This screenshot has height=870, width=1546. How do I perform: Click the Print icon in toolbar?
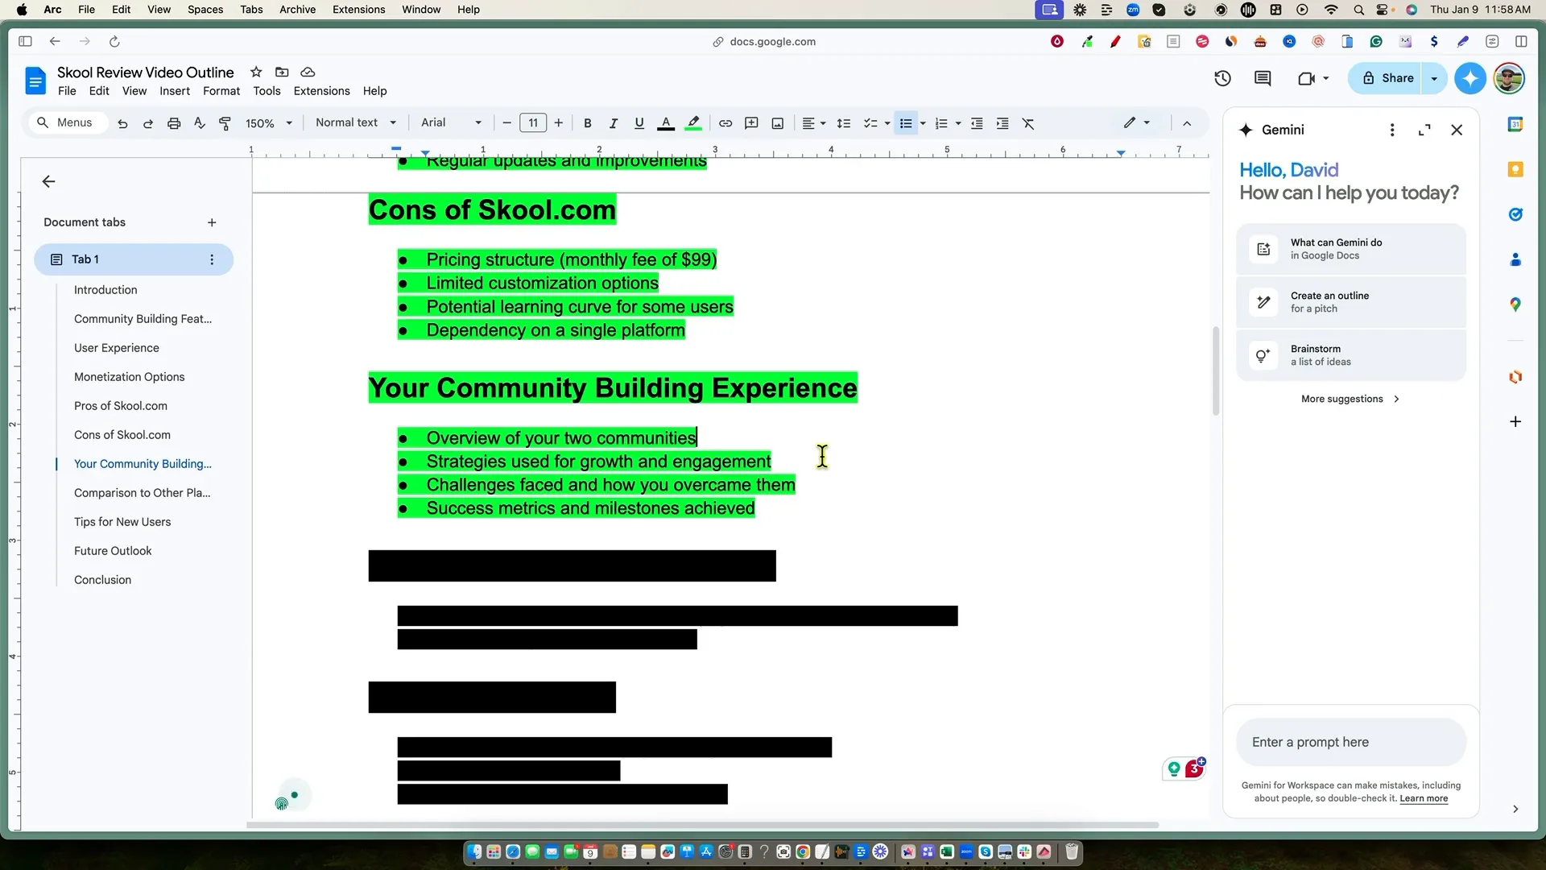coord(174,123)
